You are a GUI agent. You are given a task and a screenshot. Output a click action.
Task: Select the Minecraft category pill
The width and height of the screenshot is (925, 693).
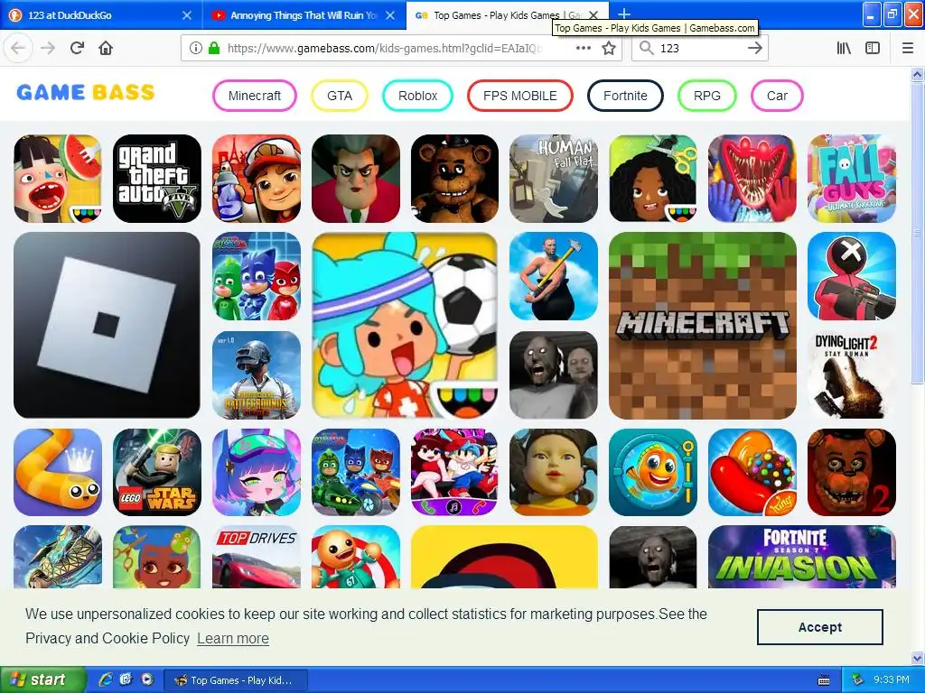(254, 96)
